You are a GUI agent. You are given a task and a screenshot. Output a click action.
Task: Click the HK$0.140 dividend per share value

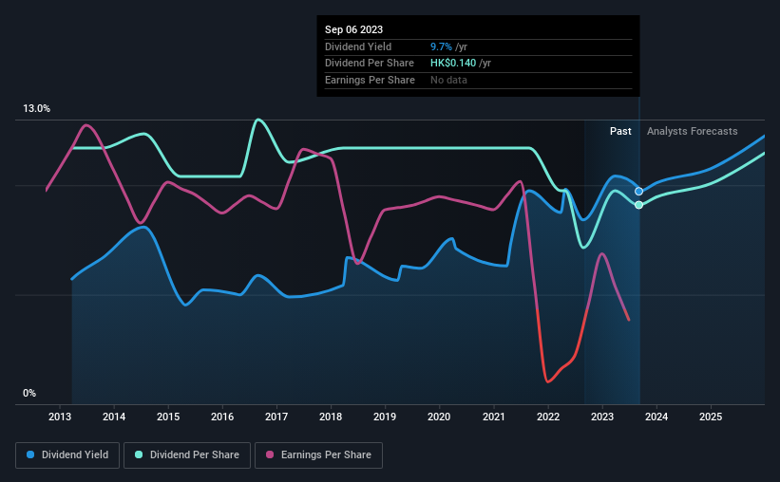coord(453,64)
